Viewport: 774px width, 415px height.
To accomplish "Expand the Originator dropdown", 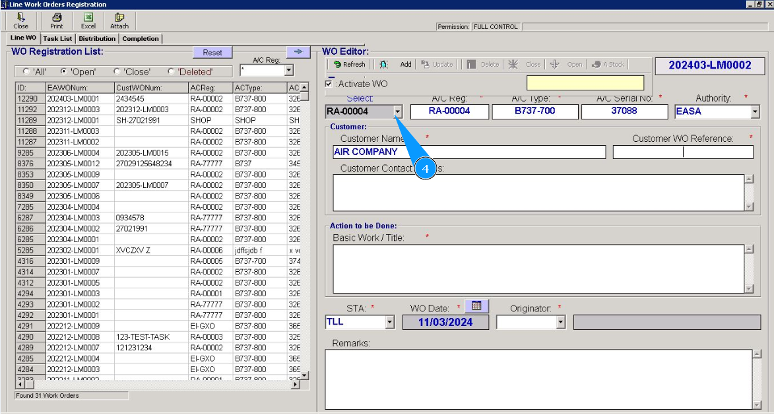I will coord(561,323).
